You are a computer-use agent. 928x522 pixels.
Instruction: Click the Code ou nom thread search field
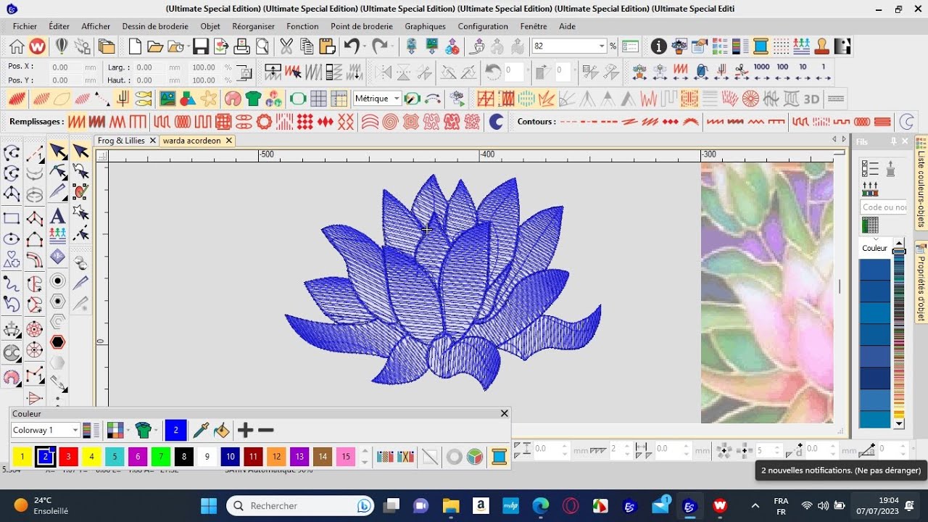tap(883, 207)
